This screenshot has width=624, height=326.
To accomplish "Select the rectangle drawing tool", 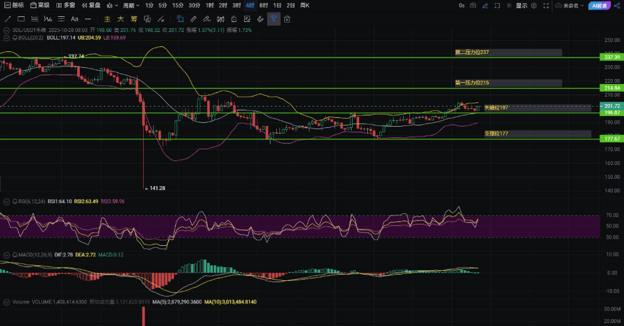I will pos(21,19).
